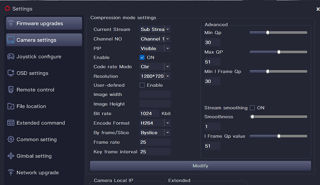Click the Gimbal setting icon

pyautogui.click(x=11, y=156)
